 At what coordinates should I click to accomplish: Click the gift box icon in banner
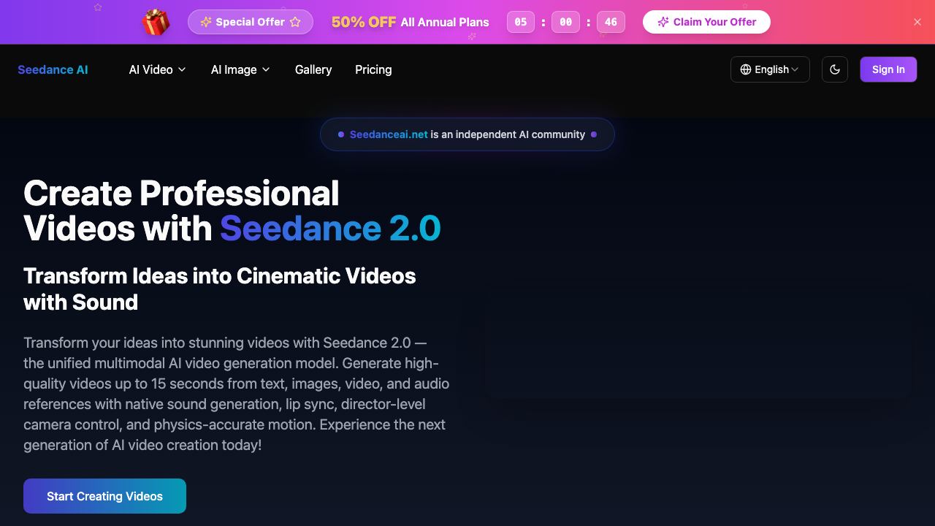[x=156, y=22]
